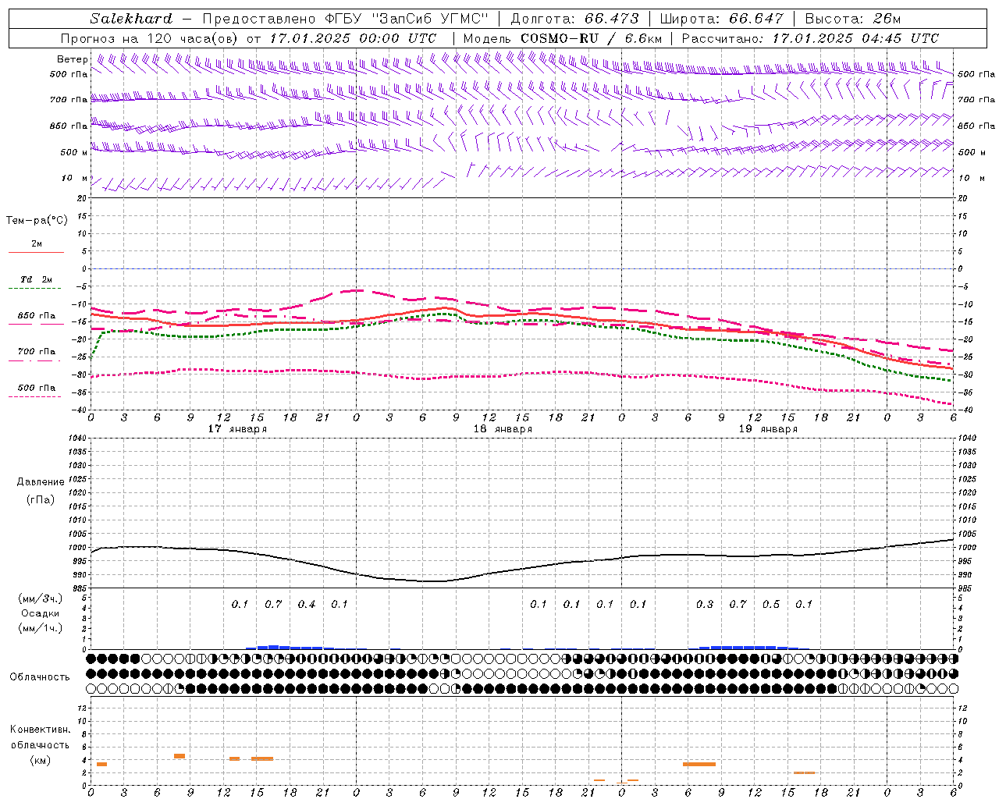999x799 pixels.
Task: Click the 500 м wind level label on left
Action: point(74,153)
